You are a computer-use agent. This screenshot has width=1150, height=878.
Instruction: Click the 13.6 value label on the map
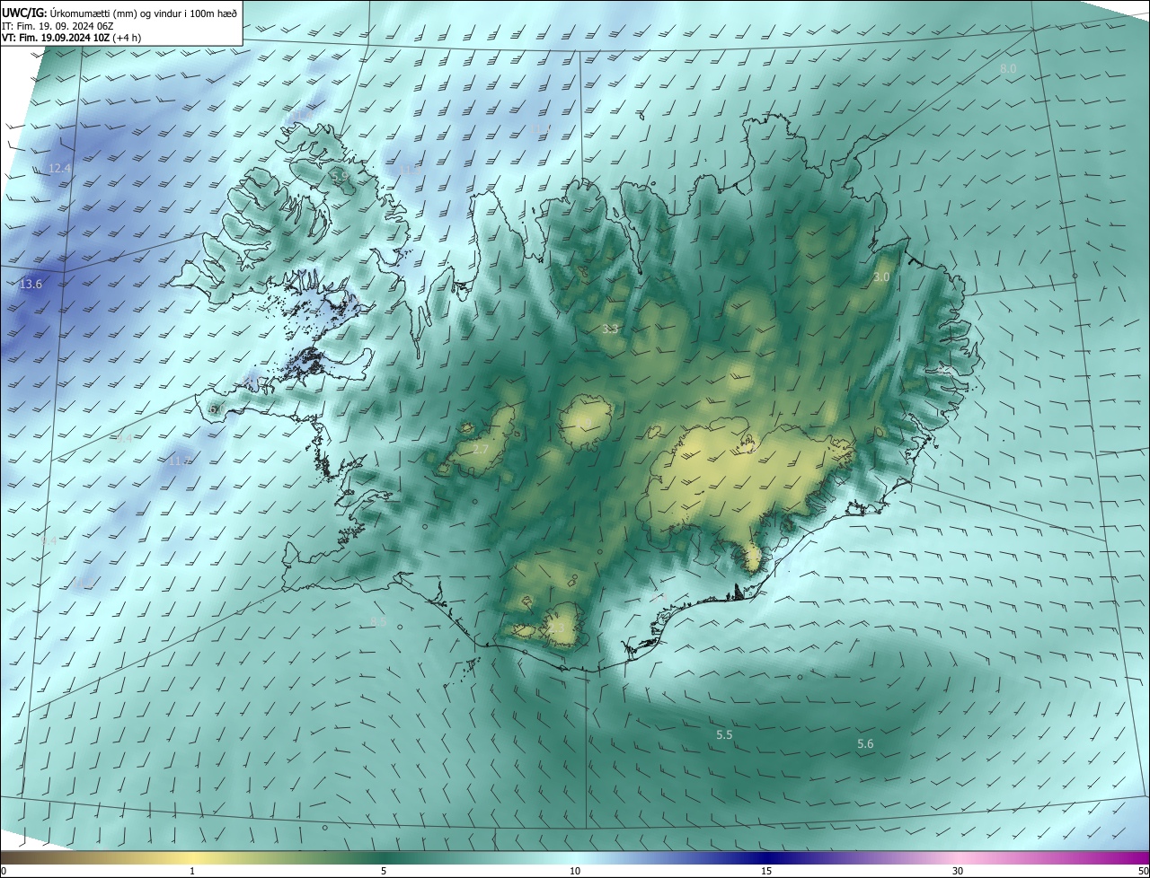coord(31,285)
